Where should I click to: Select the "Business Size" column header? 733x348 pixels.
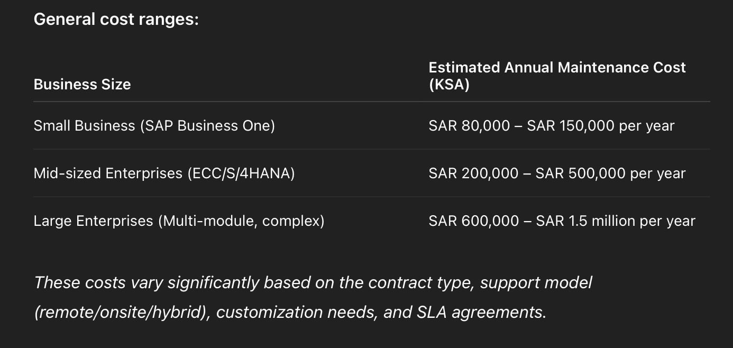[x=82, y=85]
